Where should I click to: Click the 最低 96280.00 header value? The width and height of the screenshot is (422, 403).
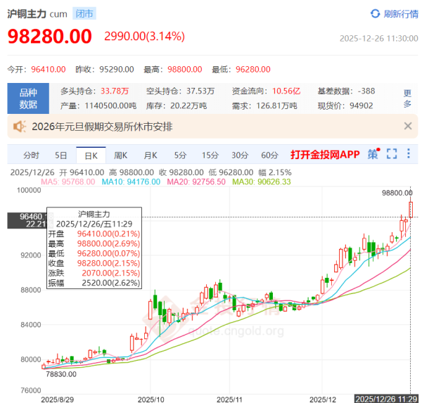tap(253, 70)
